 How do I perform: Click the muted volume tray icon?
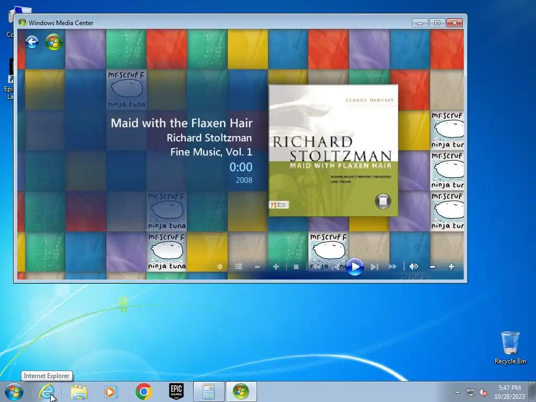coord(483,393)
